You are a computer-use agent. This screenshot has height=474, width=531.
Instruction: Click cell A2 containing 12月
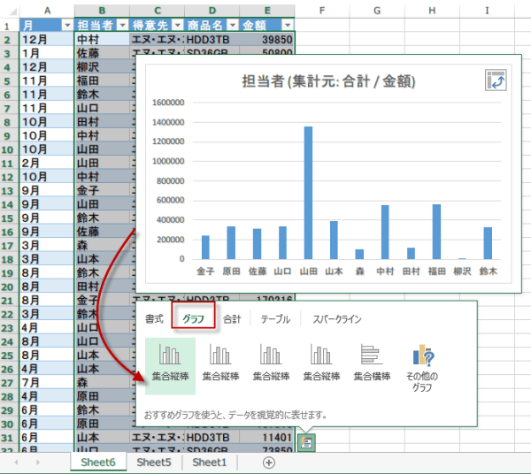coord(47,40)
